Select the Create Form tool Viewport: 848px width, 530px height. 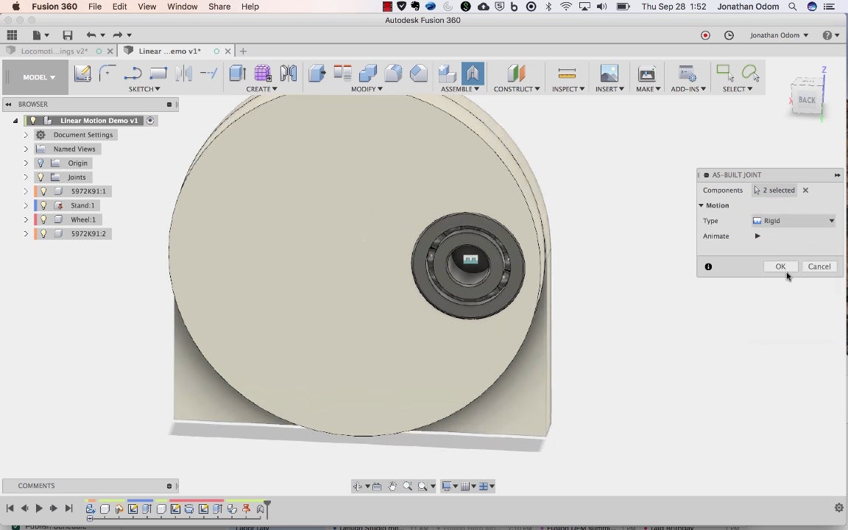point(263,73)
